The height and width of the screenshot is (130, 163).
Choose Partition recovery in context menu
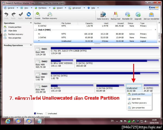(139, 103)
